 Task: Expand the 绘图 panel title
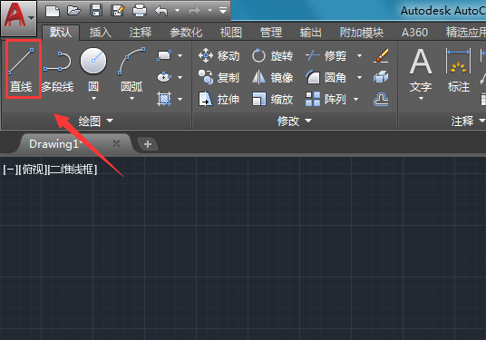pyautogui.click(x=95, y=121)
